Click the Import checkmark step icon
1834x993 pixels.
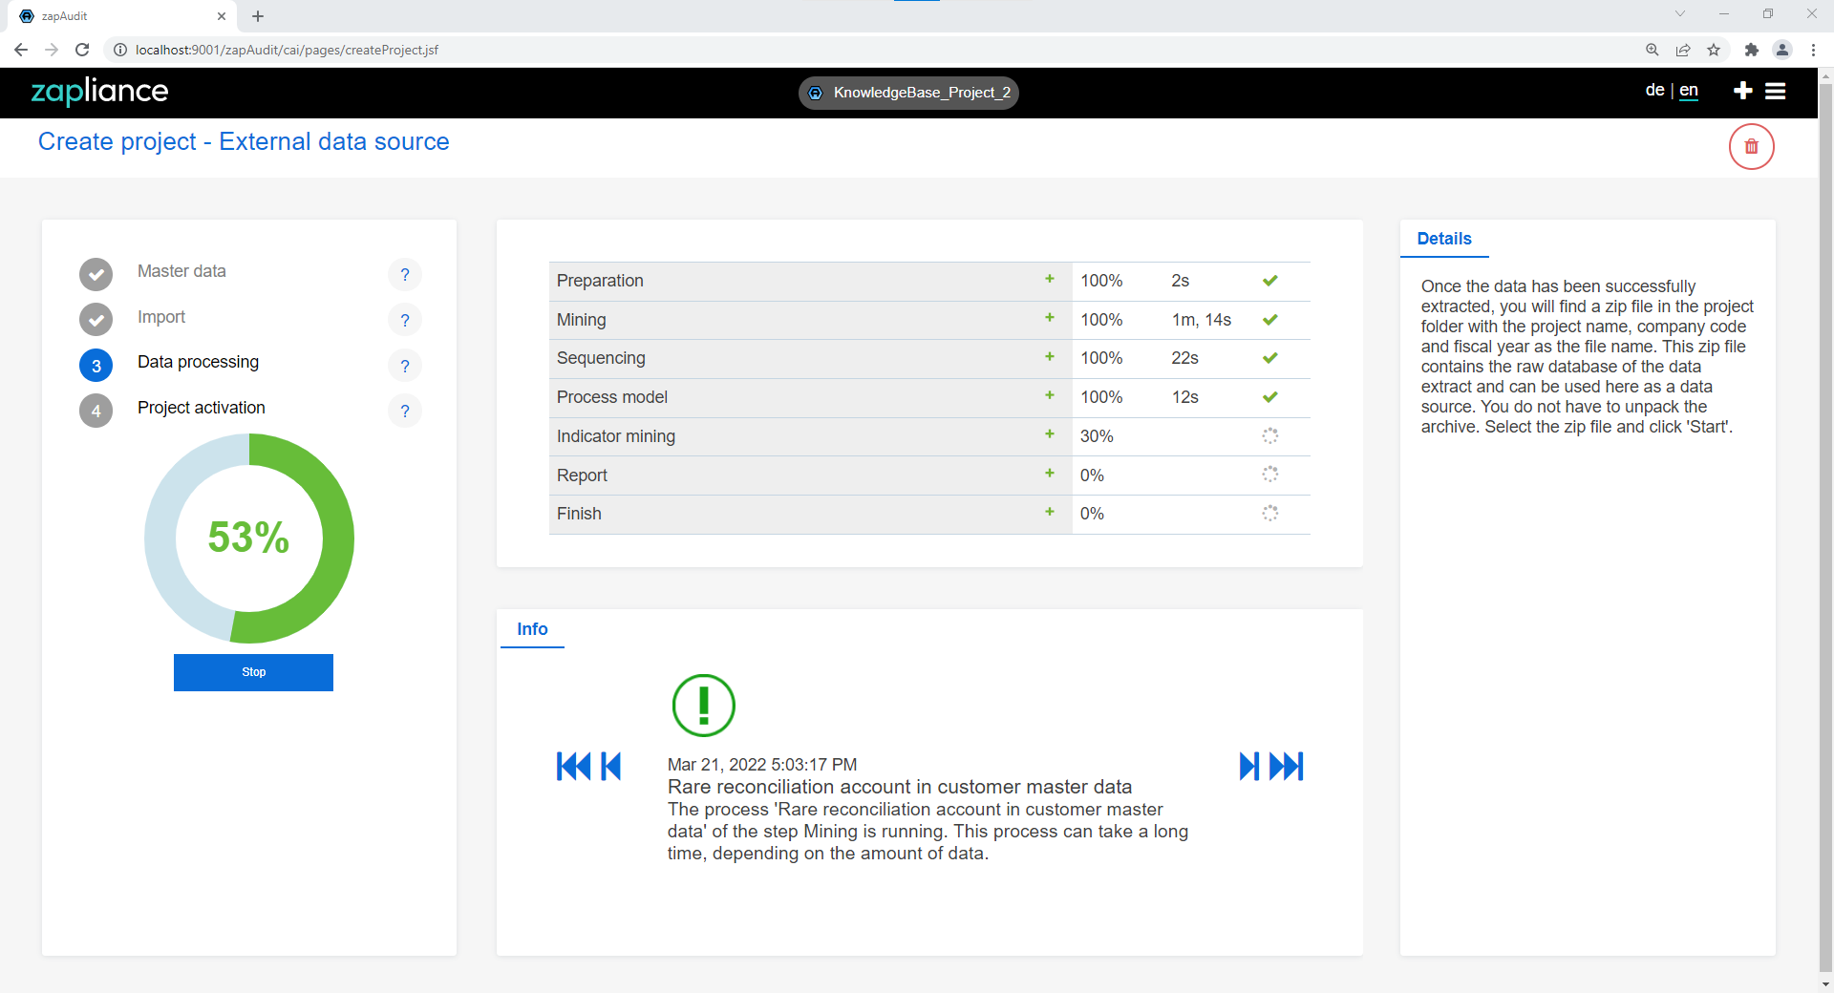coord(96,320)
